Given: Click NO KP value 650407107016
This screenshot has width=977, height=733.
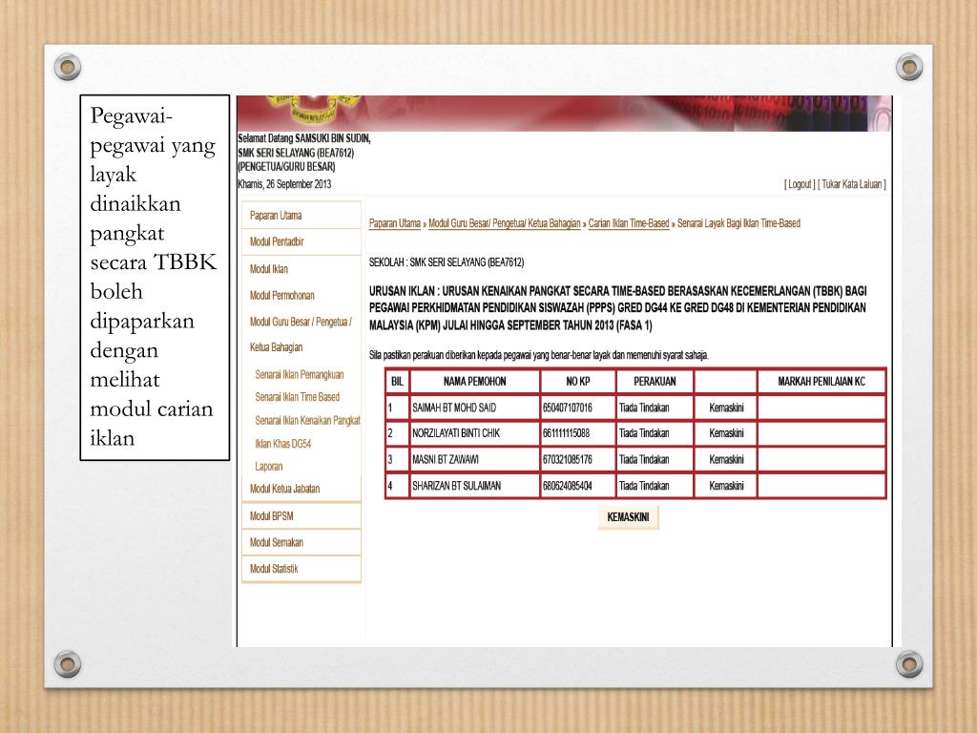Looking at the screenshot, I should tap(567, 408).
